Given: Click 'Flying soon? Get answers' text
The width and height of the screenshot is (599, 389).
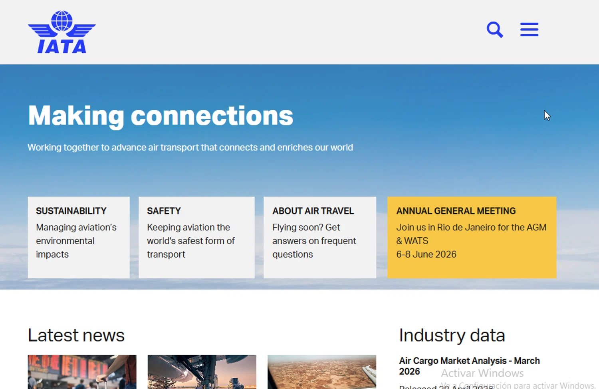Looking at the screenshot, I should (314, 241).
